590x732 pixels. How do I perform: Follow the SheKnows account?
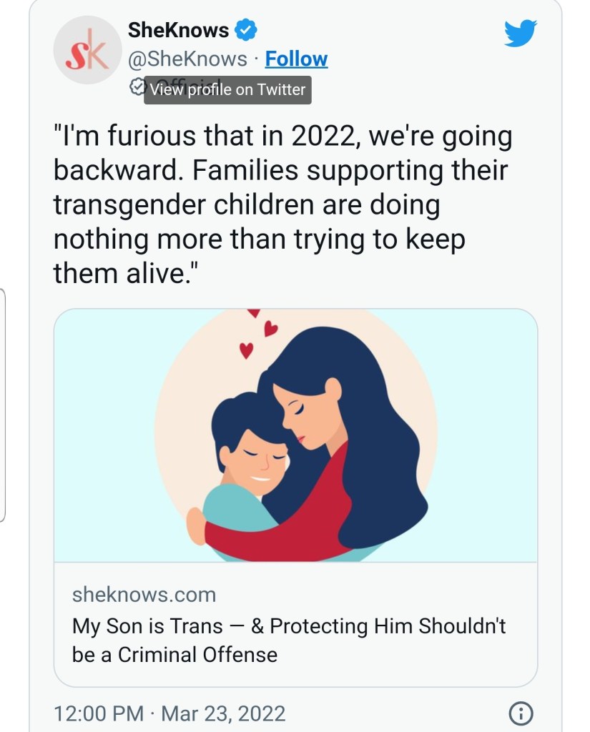tap(296, 59)
